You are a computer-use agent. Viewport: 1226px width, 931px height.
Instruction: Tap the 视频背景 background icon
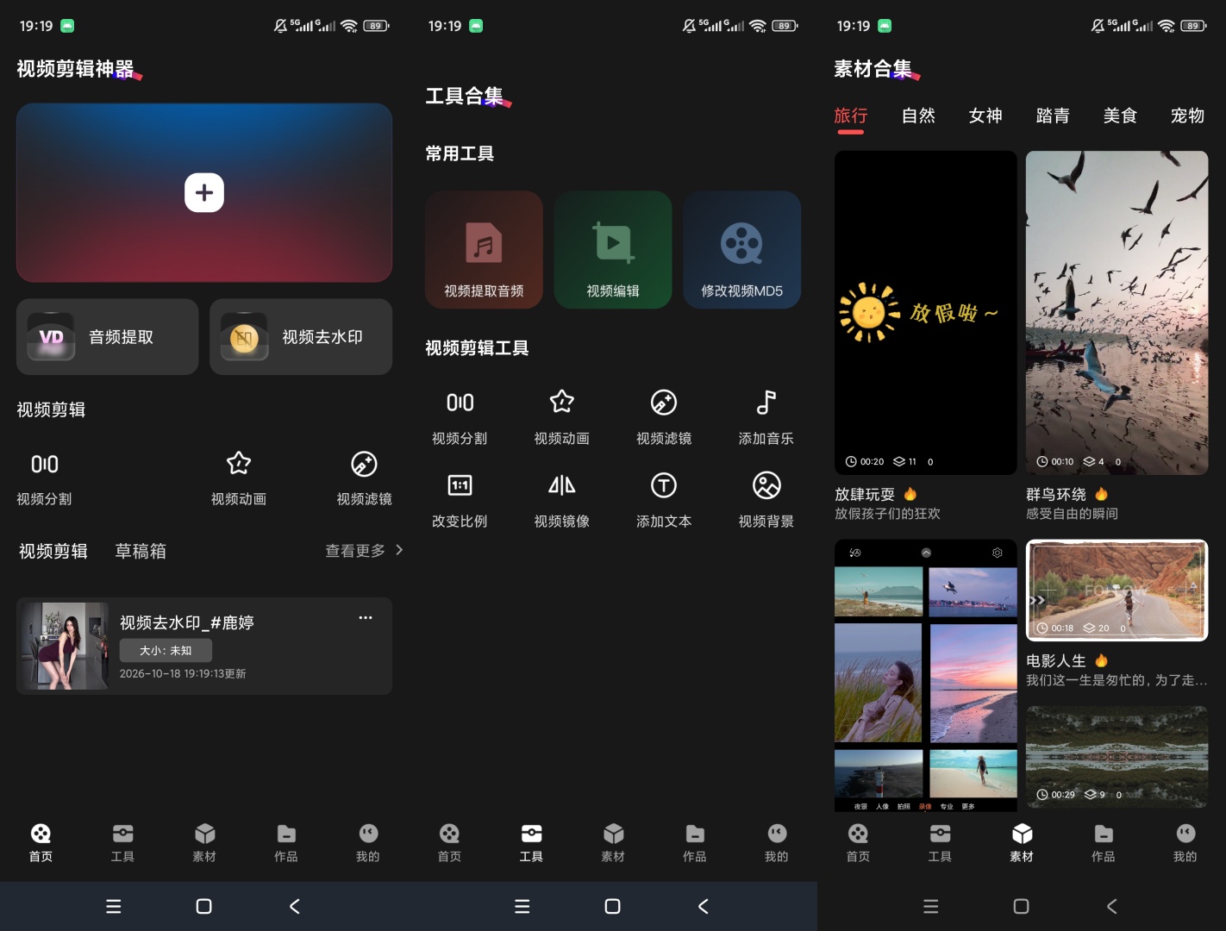click(766, 485)
